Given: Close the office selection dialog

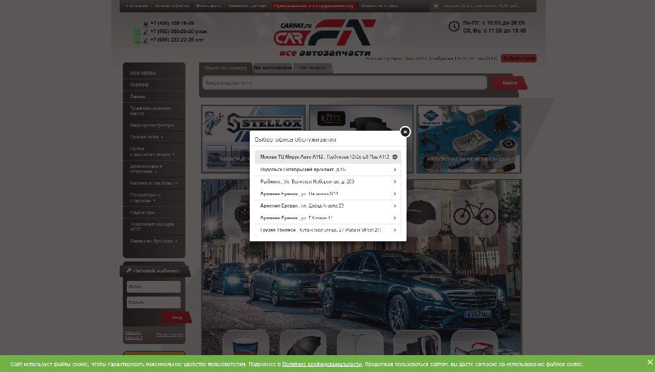Looking at the screenshot, I should click(x=405, y=131).
